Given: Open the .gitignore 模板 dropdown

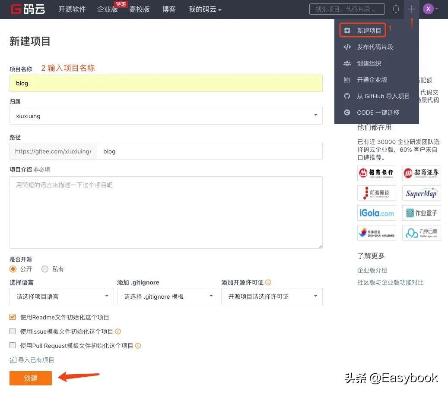Looking at the screenshot, I should pyautogui.click(x=167, y=296).
